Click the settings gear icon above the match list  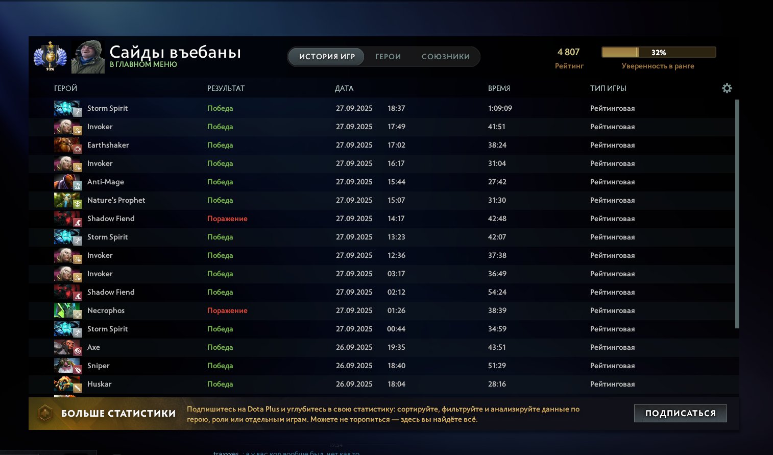(727, 88)
